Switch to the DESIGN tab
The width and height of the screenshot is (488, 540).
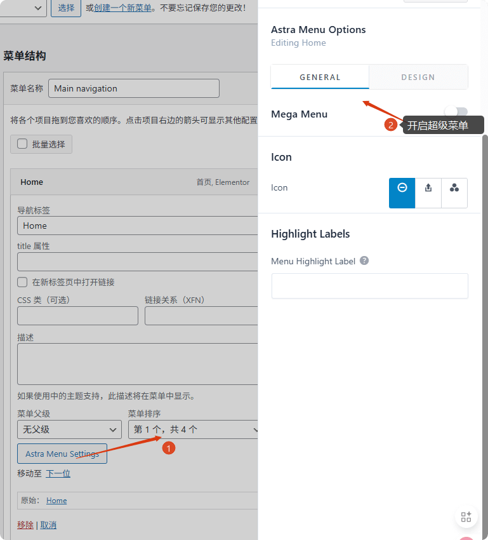point(418,77)
